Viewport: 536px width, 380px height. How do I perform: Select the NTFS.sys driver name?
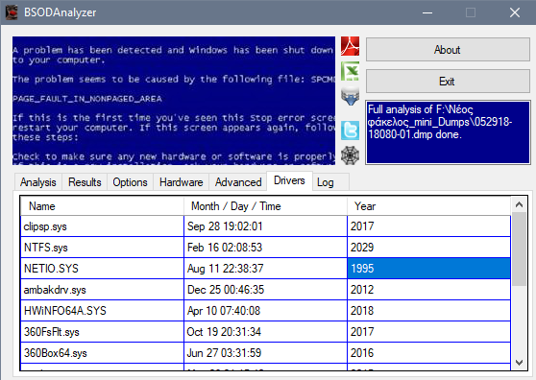tap(102, 248)
